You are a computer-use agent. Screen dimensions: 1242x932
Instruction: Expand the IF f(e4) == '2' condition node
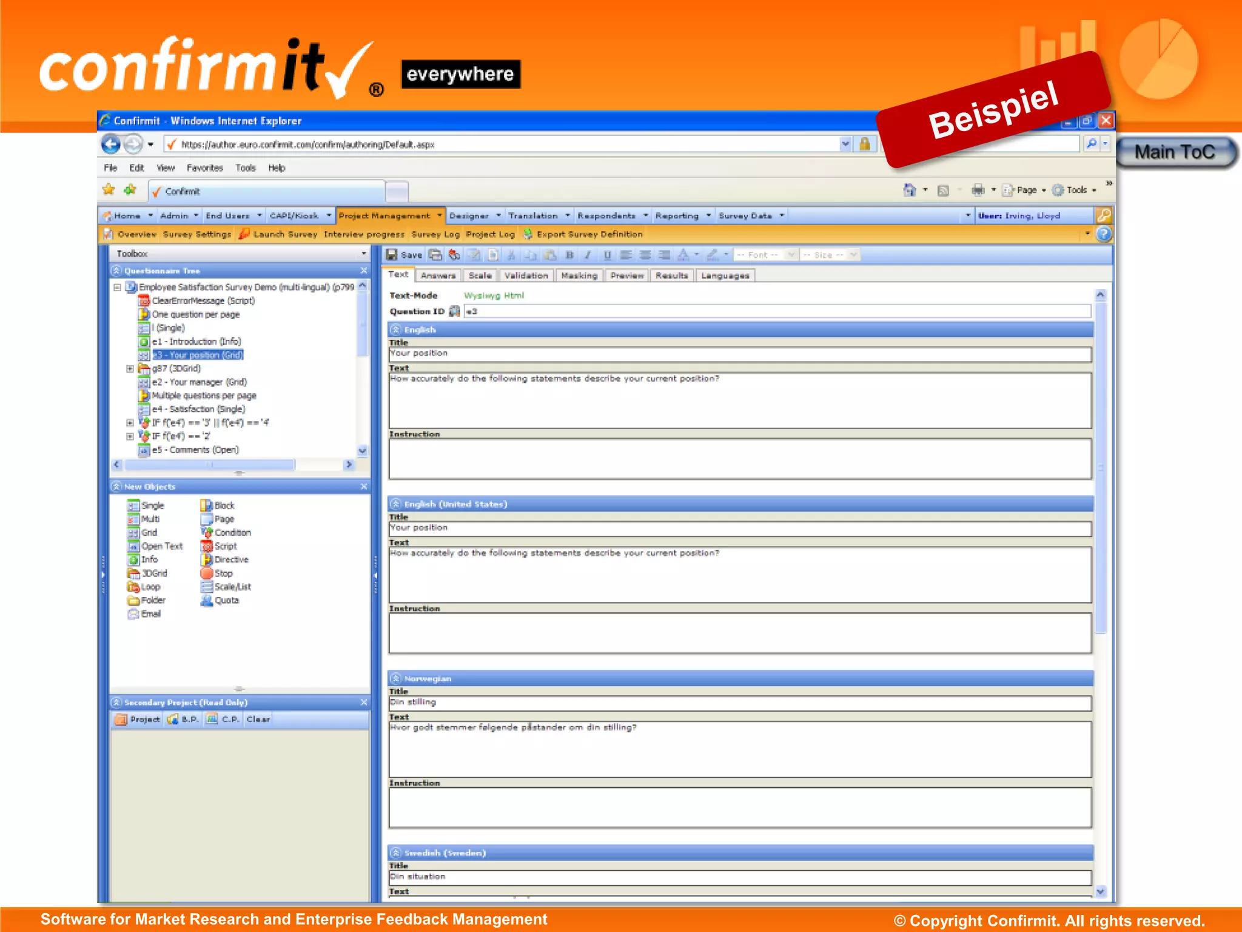click(130, 436)
